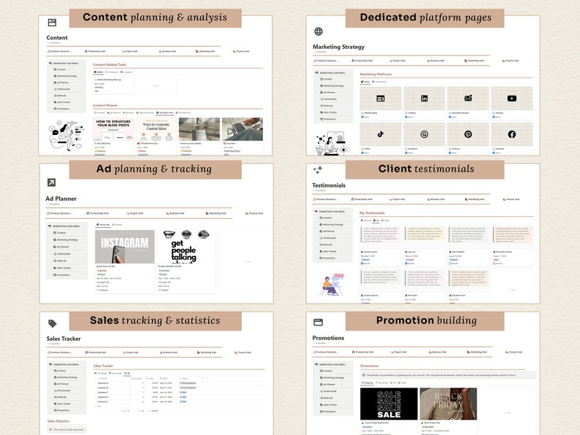Toggle Active checkbox under Website Blog card

pos(362,117)
